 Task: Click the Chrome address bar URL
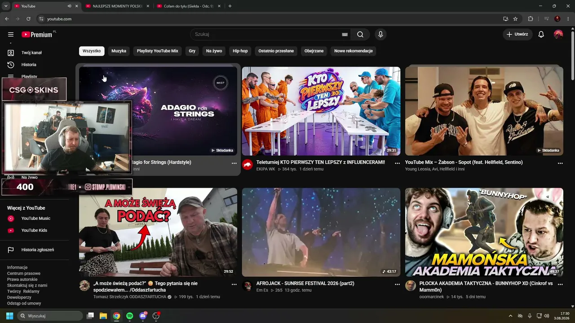(x=59, y=19)
